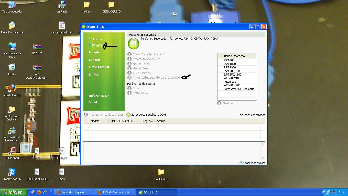Viewport: 348px width, 196px height.
Task: Switch to 'Como desbloqueio o...' taskbar window
Action: click(74, 192)
